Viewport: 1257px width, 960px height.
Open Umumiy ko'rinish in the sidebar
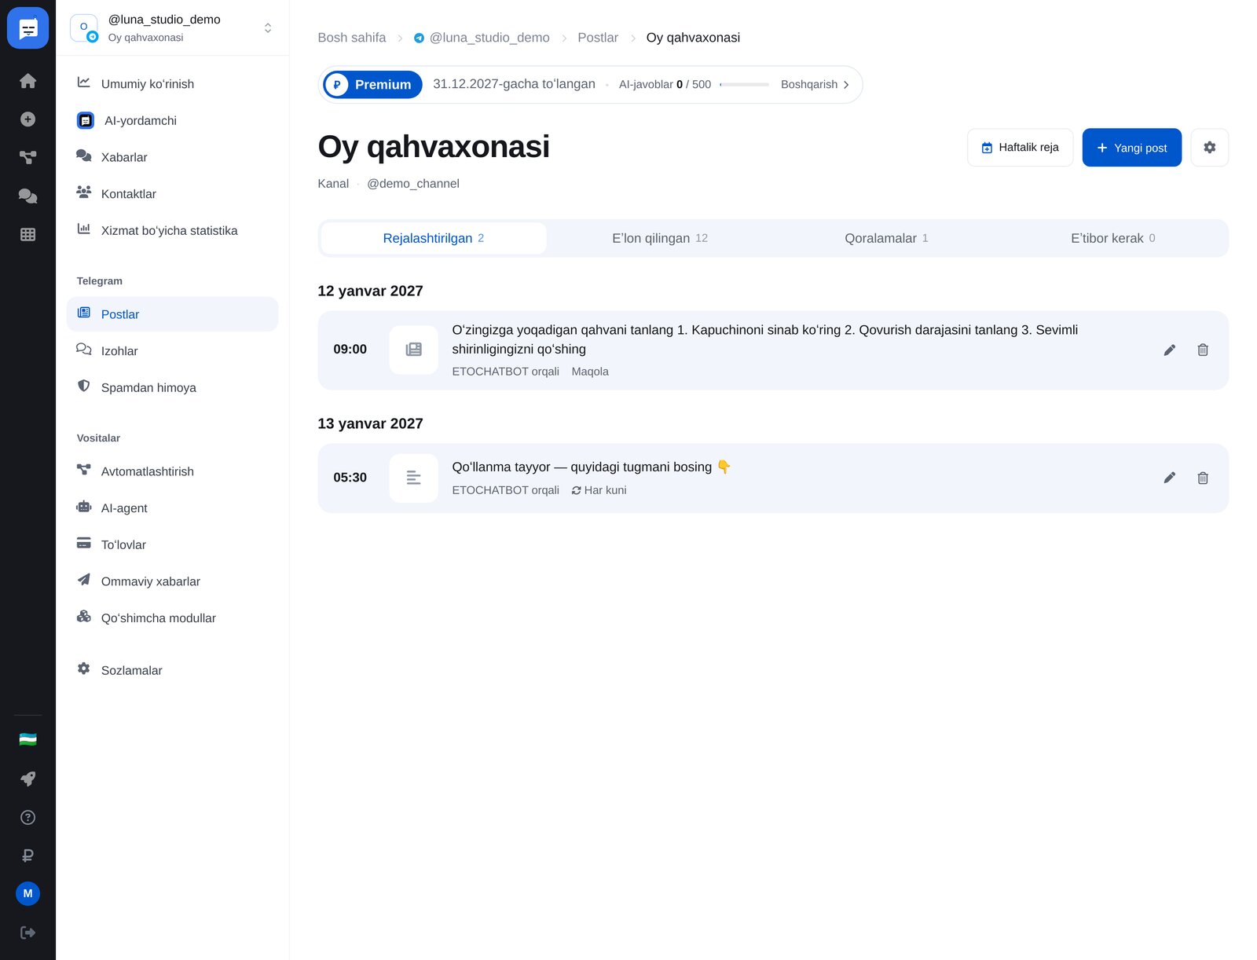172,84
